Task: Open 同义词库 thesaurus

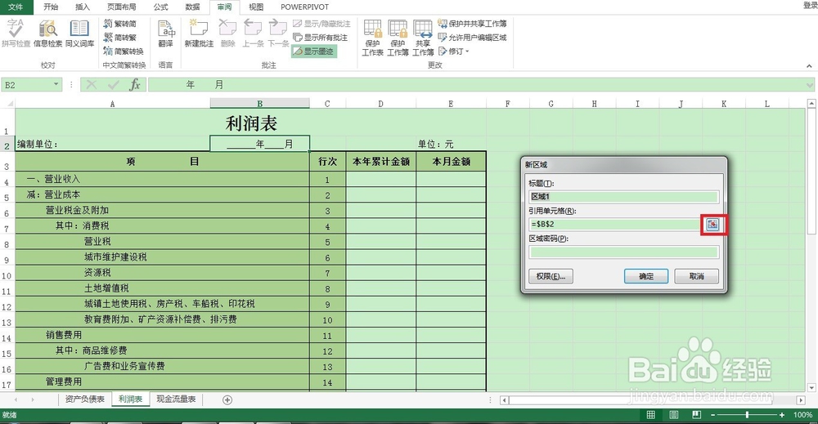Action: point(79,33)
